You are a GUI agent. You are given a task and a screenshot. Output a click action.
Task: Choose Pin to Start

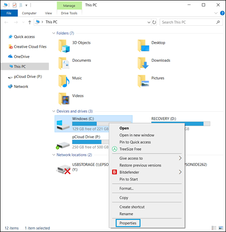pos(129,179)
